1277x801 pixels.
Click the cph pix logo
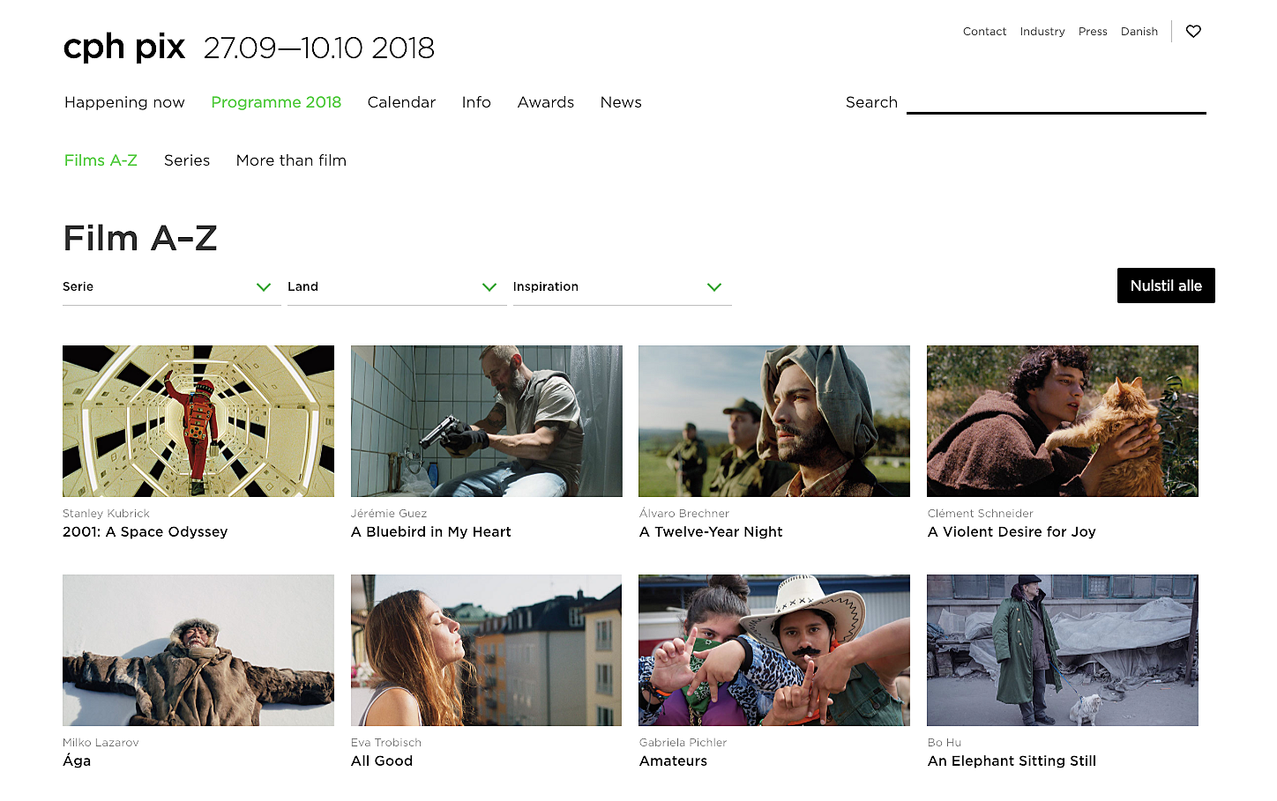(x=124, y=47)
